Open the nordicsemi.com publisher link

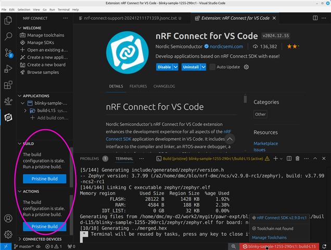[226, 46]
